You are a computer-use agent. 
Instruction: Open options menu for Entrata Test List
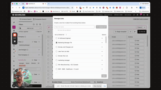point(102,56)
